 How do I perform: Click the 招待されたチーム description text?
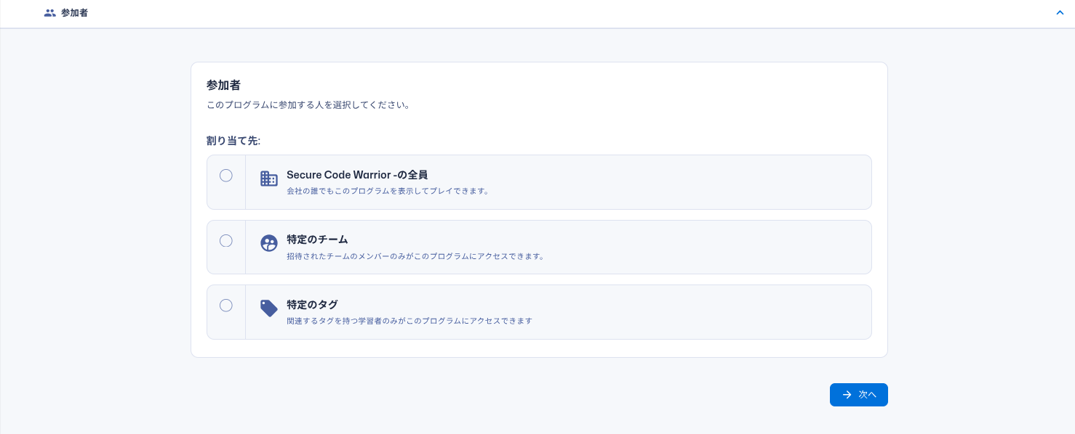pos(415,256)
